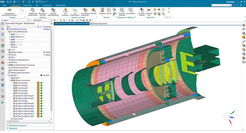Click the settings gear on resource bar
Viewport: 246px width, 133px height.
point(2,24)
